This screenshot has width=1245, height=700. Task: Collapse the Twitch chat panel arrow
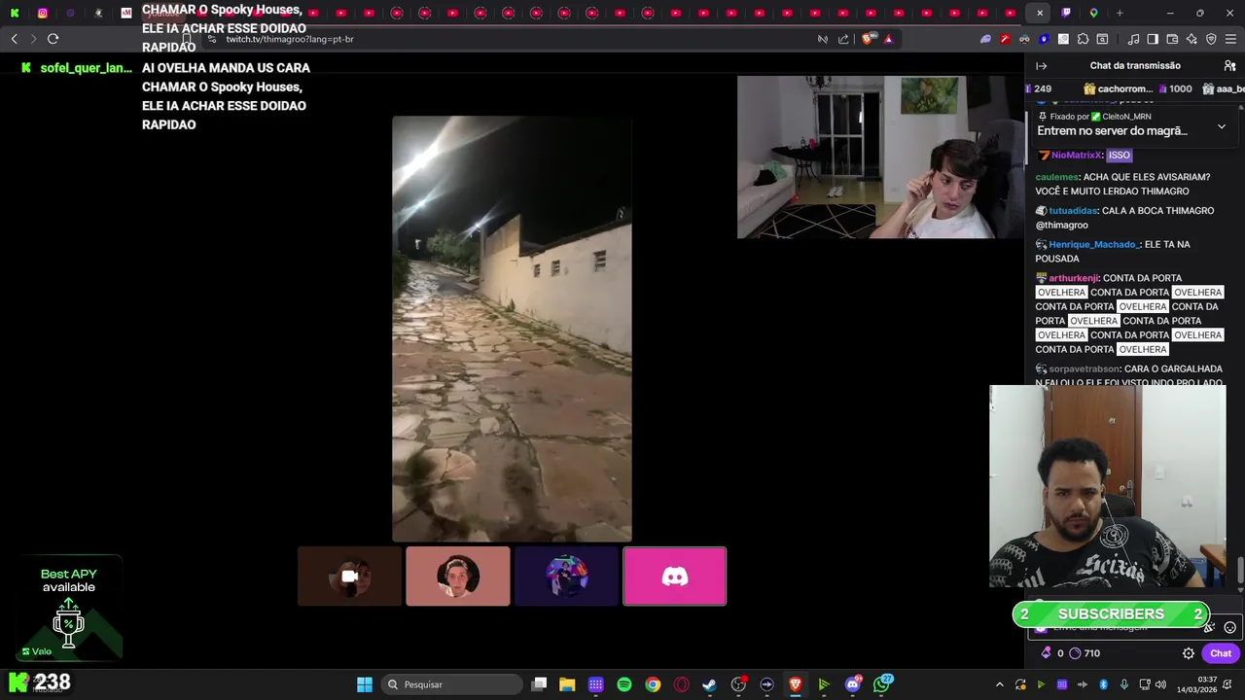(x=1042, y=66)
